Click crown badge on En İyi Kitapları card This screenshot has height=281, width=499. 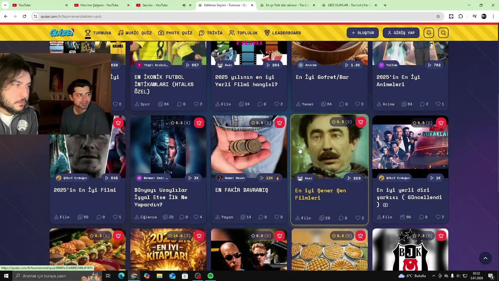tap(199, 236)
